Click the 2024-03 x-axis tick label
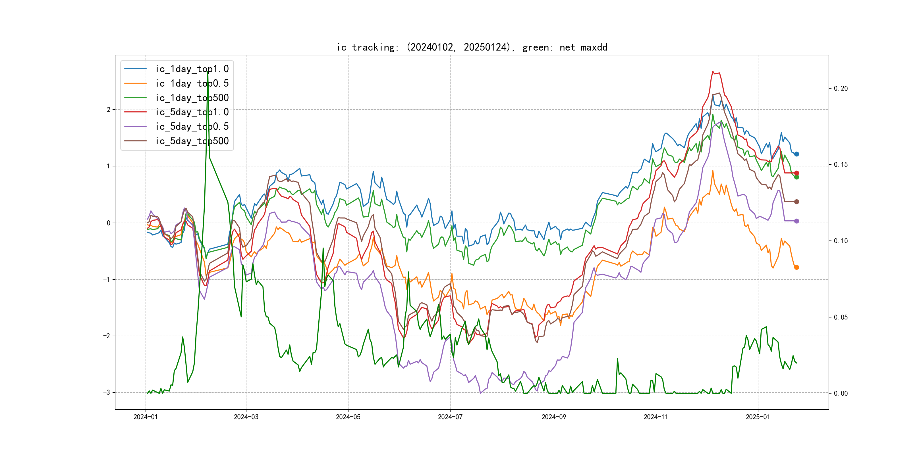Viewport: 921px width, 460px height. click(x=246, y=417)
